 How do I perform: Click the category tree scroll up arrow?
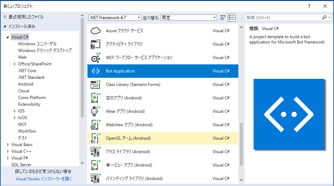point(82,15)
